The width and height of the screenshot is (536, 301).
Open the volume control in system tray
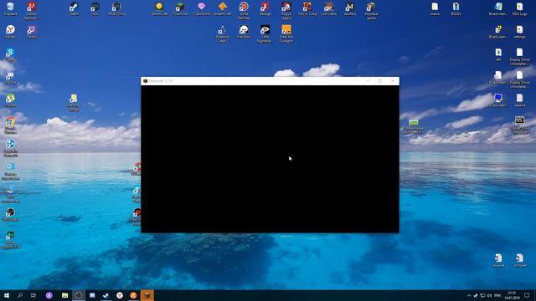tap(489, 295)
